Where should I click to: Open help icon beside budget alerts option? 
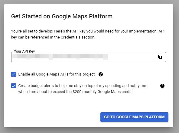[162, 86]
